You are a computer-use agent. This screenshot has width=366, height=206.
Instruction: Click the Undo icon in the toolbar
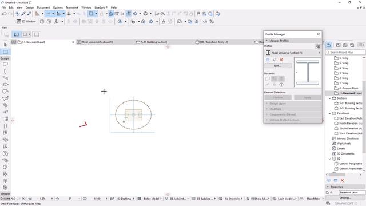tap(4, 14)
